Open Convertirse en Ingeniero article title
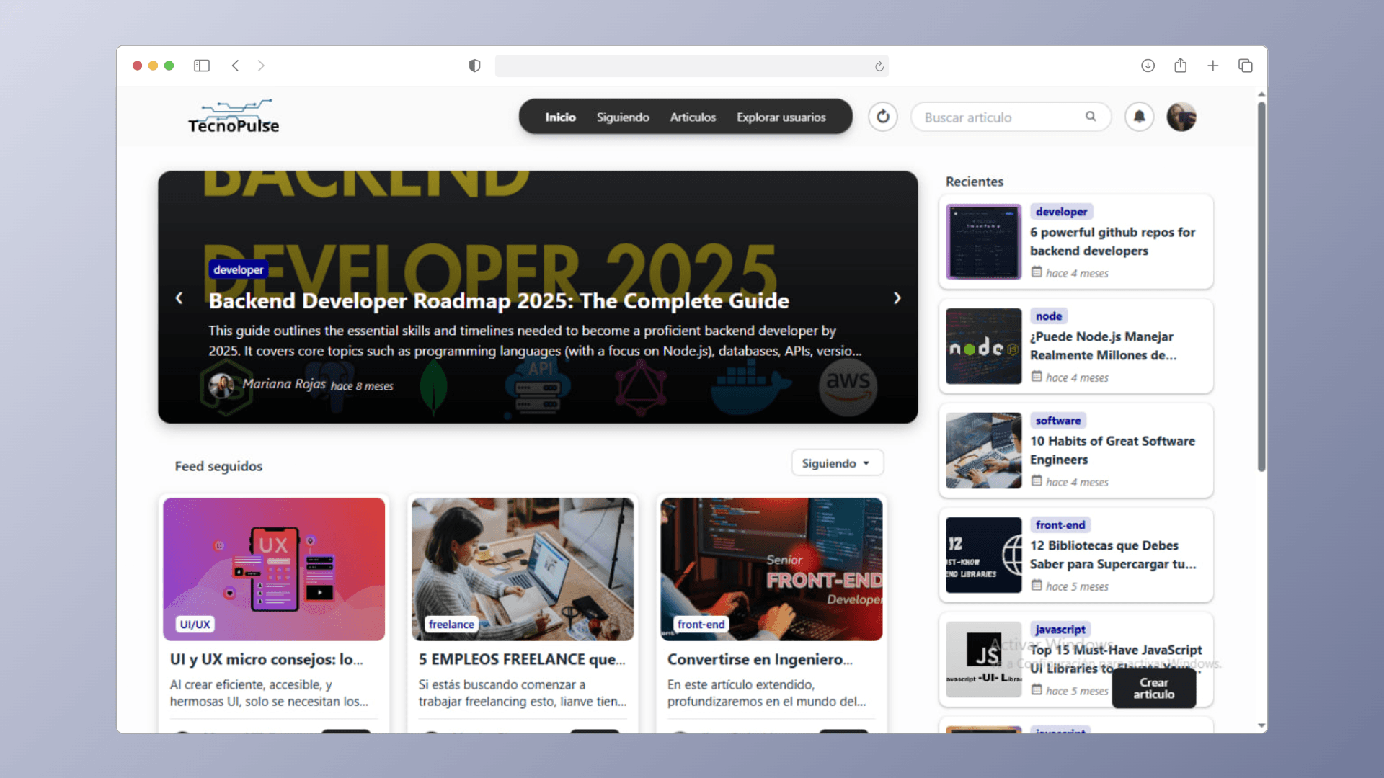The image size is (1384, 778). point(760,659)
